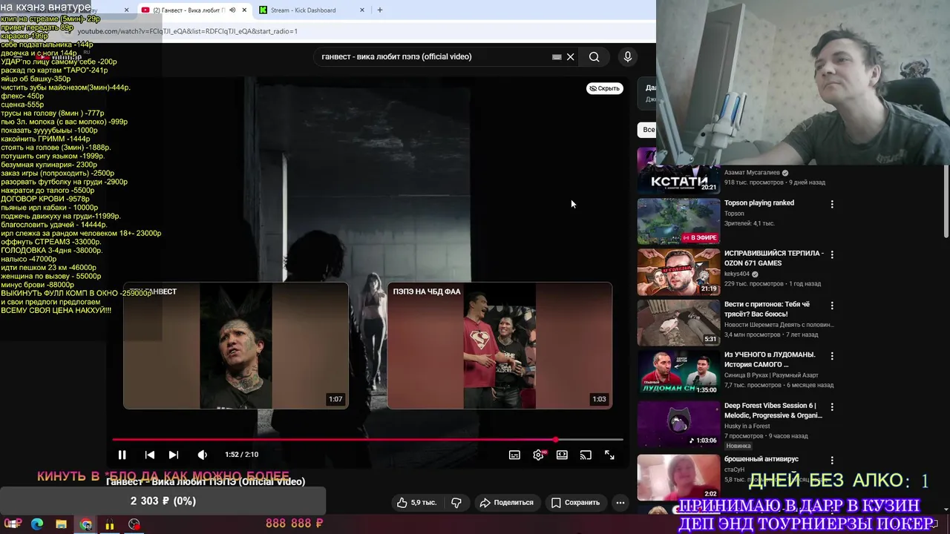
Task: Start voice search with microphone
Action: pyautogui.click(x=628, y=57)
